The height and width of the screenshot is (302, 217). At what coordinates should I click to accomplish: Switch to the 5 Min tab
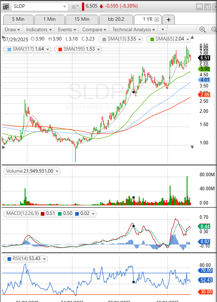(x=18, y=19)
